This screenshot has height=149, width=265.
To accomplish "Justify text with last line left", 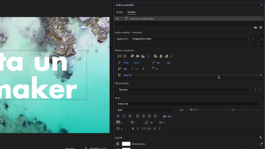I will tap(137, 116).
